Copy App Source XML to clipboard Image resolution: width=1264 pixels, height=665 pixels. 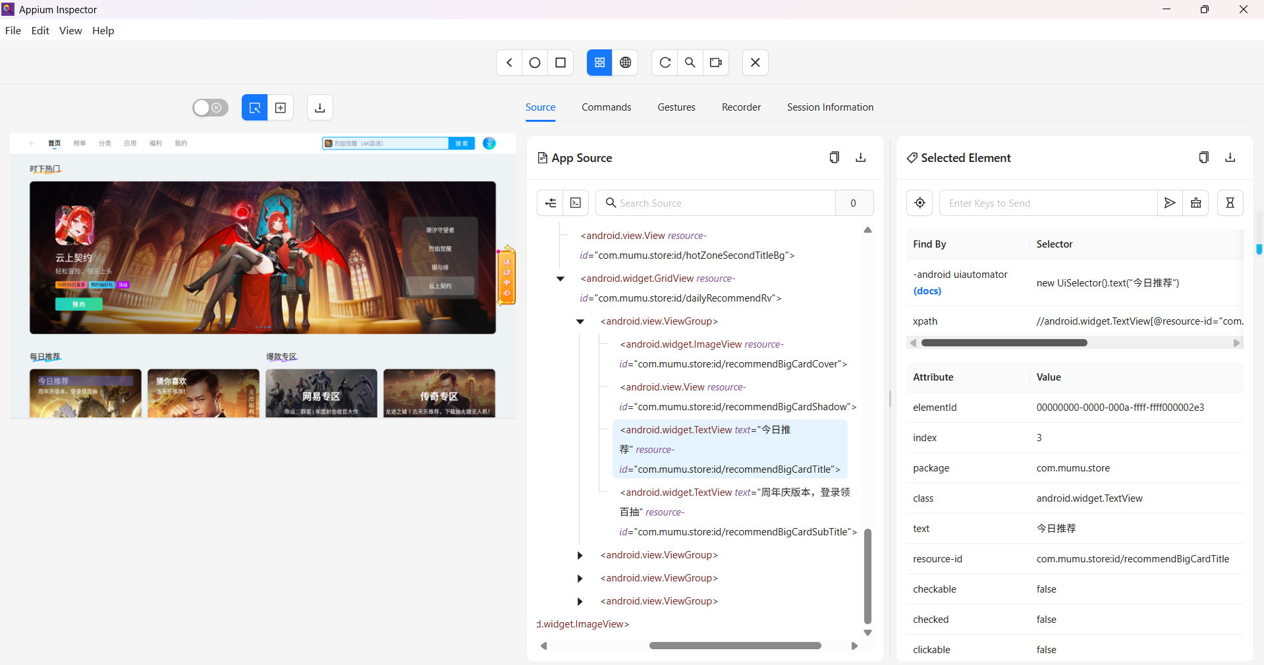834,157
